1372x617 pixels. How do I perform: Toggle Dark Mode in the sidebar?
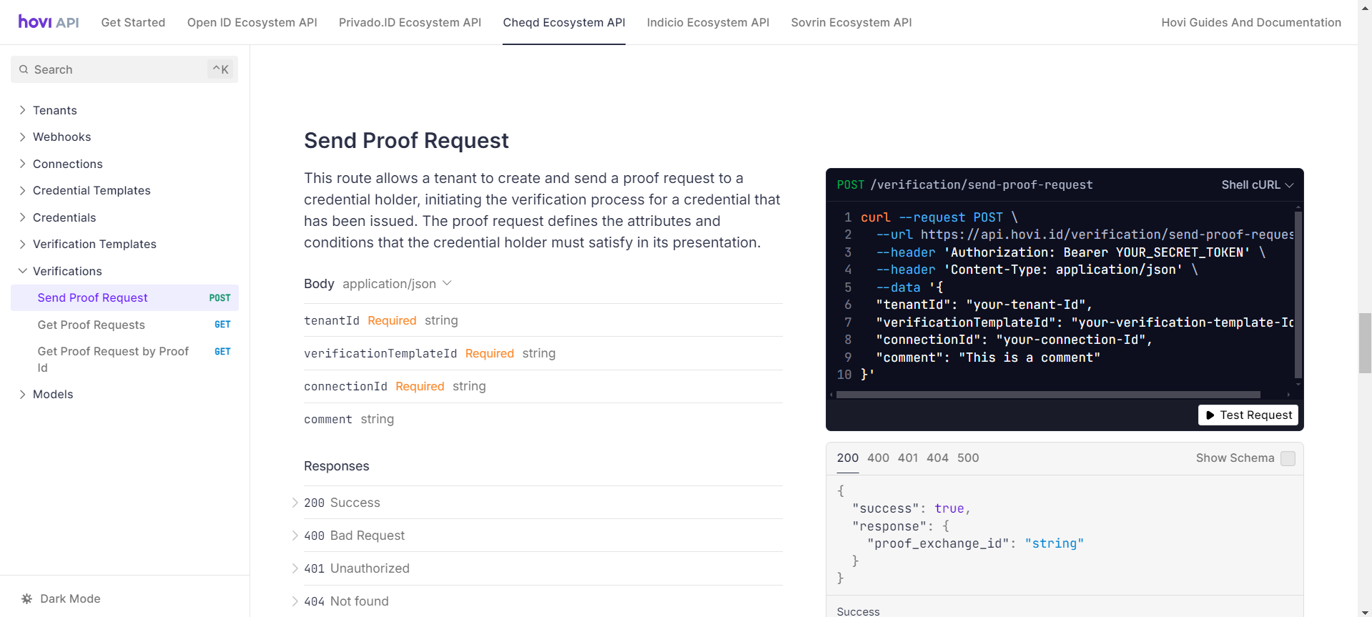70,598
